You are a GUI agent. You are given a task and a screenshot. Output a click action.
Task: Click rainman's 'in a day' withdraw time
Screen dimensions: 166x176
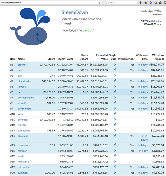[x=143, y=151]
